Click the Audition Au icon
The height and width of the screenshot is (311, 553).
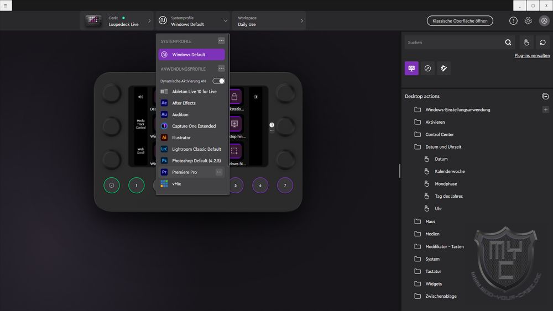coord(164,114)
